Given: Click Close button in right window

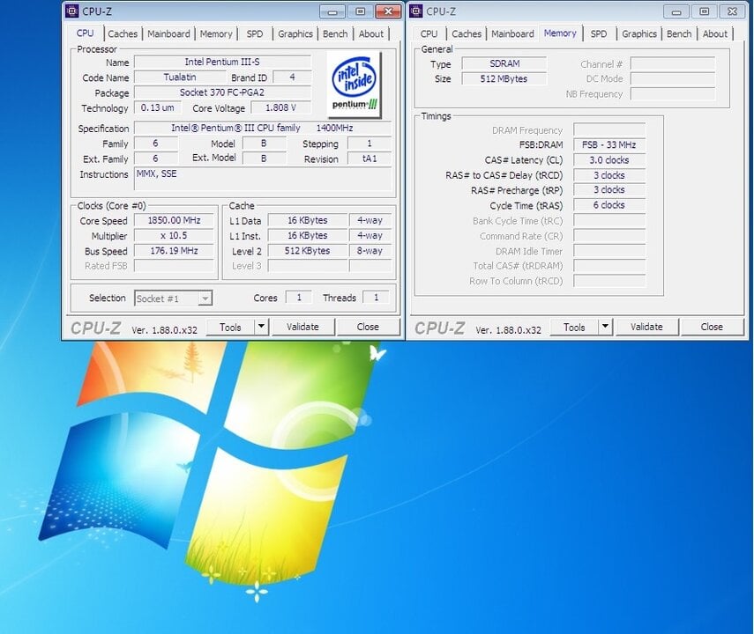Looking at the screenshot, I should tap(712, 327).
